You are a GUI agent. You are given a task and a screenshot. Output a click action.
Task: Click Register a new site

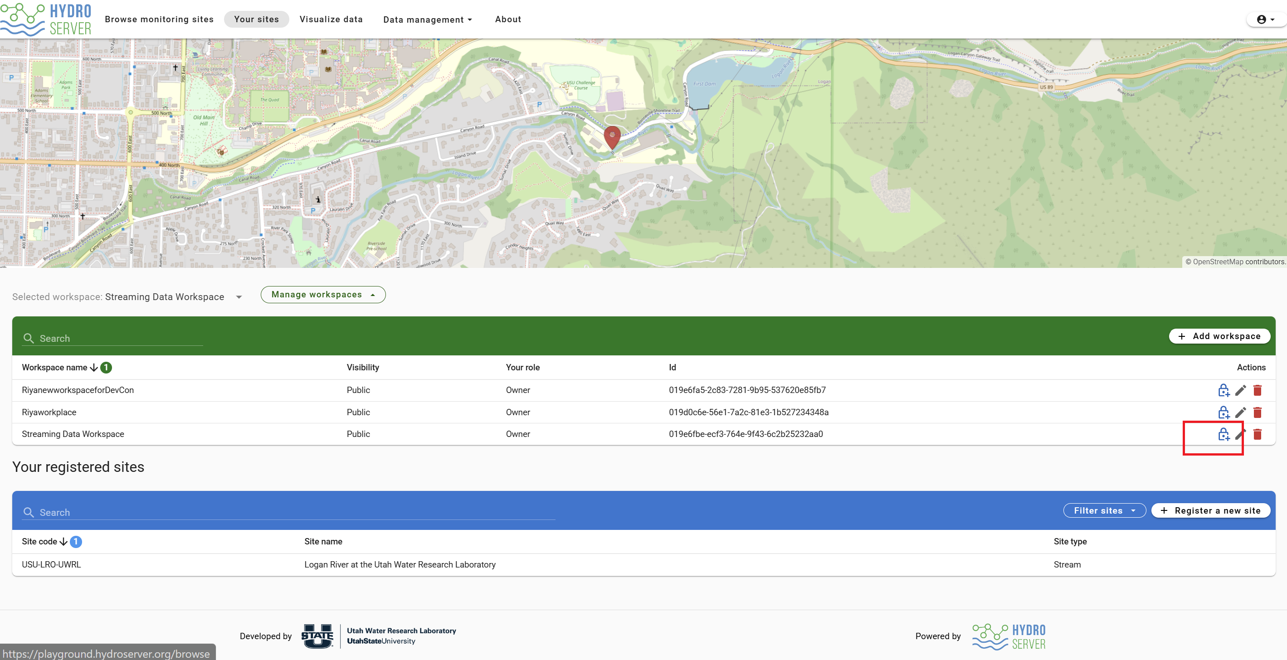(x=1210, y=510)
